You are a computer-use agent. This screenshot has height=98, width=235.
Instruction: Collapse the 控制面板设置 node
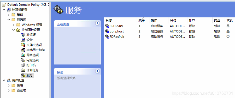tap(14, 30)
